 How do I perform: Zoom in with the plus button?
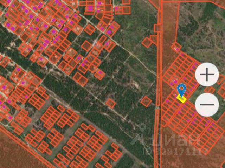[207, 75]
